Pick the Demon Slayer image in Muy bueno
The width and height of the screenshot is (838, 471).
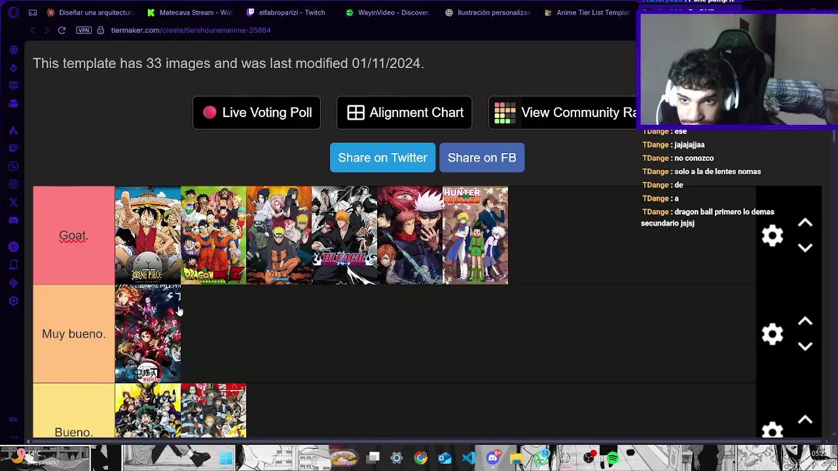(x=148, y=334)
